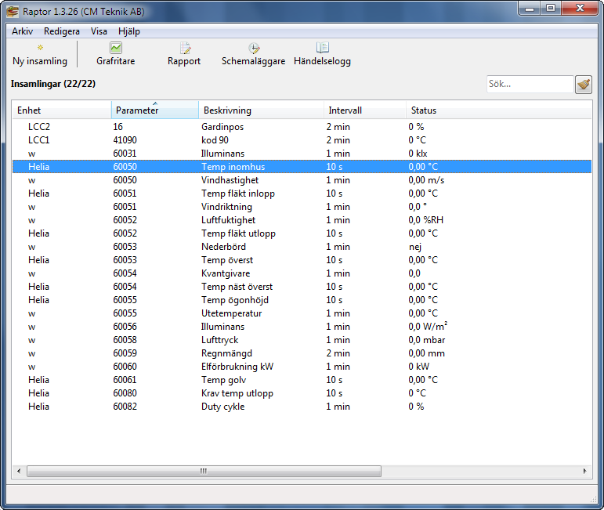
Task: Click the status value nej
Action: (x=415, y=247)
